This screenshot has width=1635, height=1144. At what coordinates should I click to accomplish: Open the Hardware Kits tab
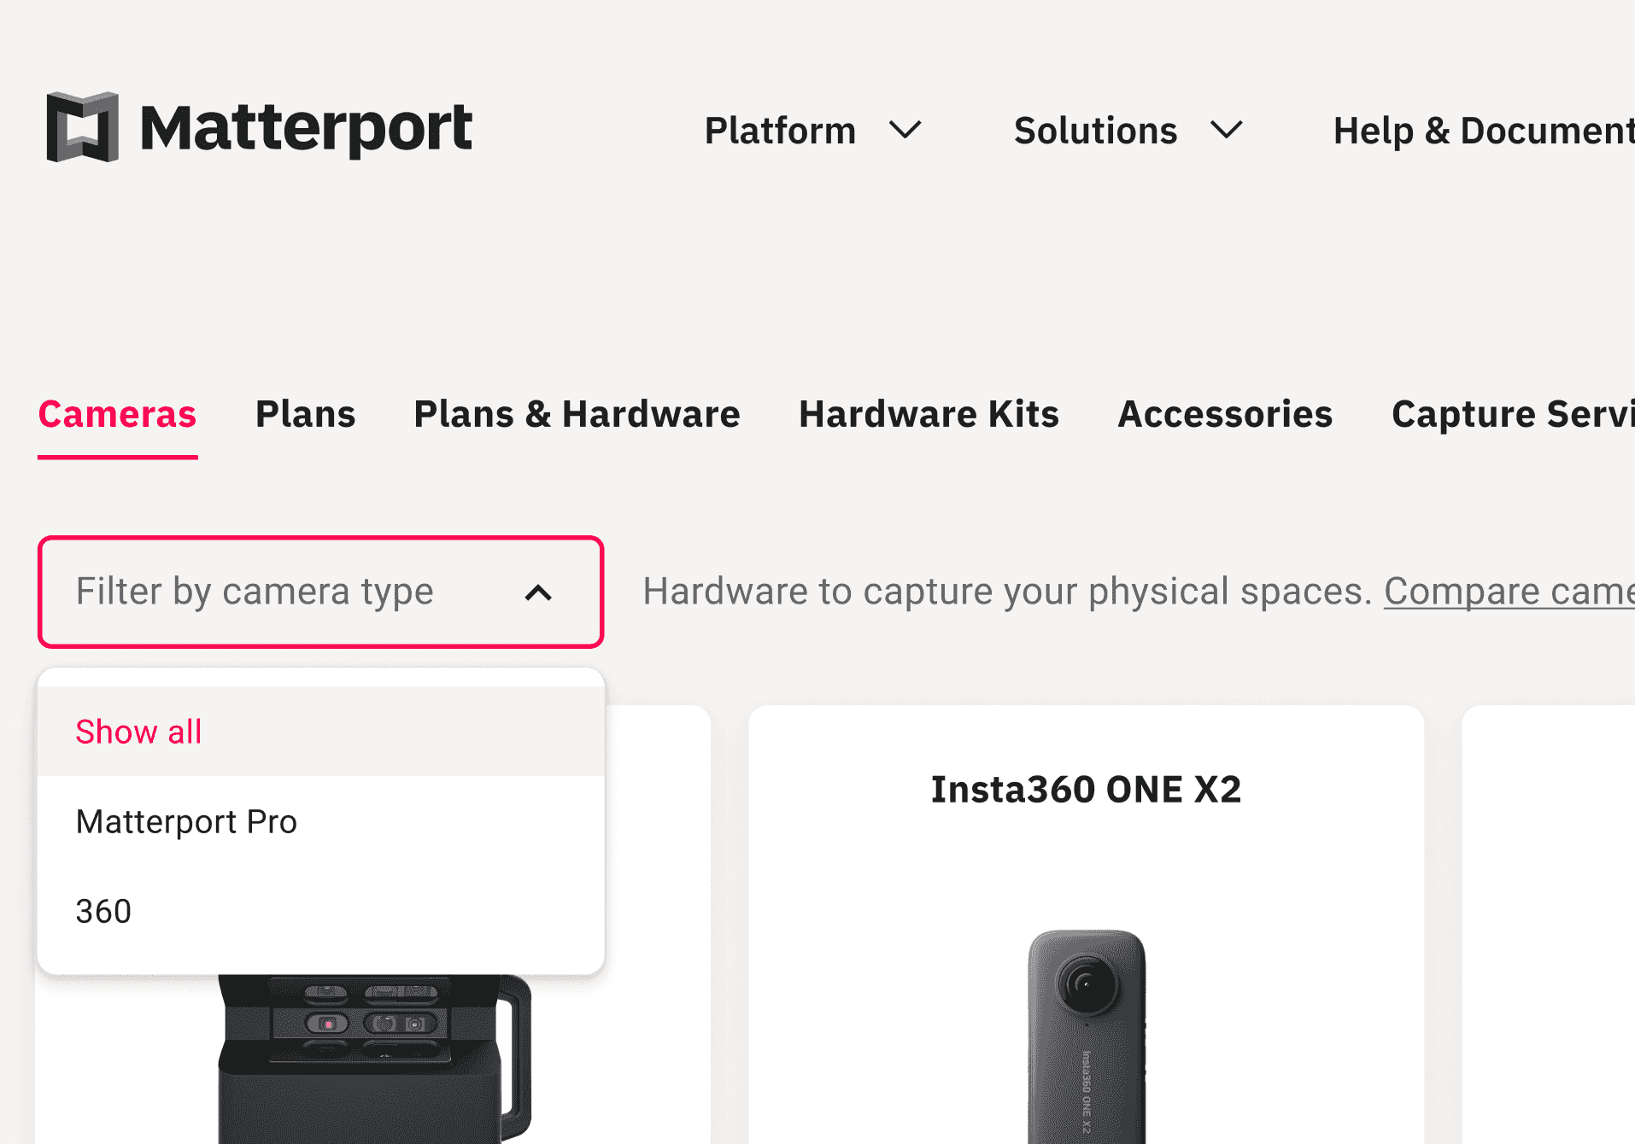click(x=929, y=414)
